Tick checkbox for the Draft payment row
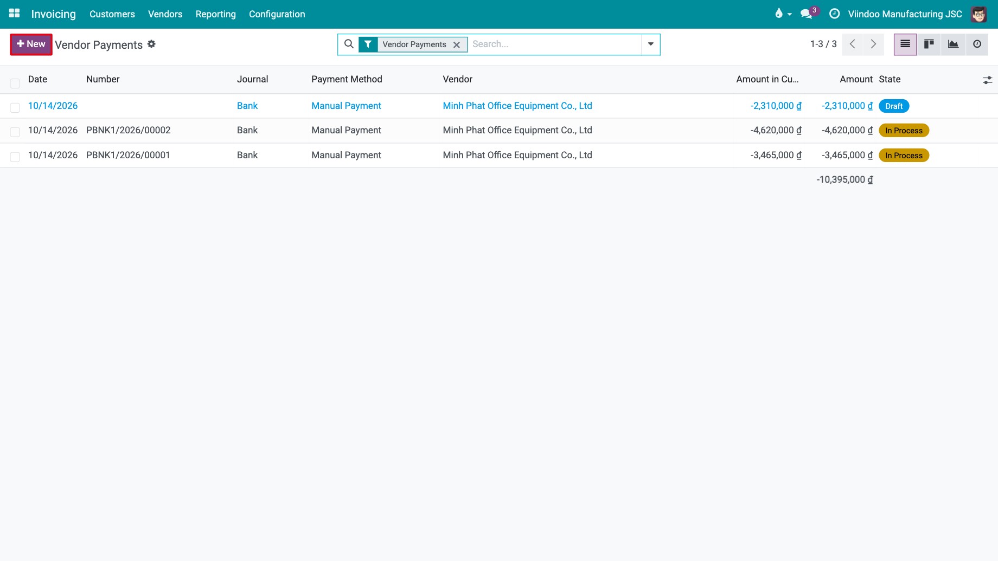998x561 pixels. [x=15, y=107]
